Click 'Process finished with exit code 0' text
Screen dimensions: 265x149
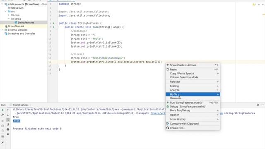click(x=37, y=129)
